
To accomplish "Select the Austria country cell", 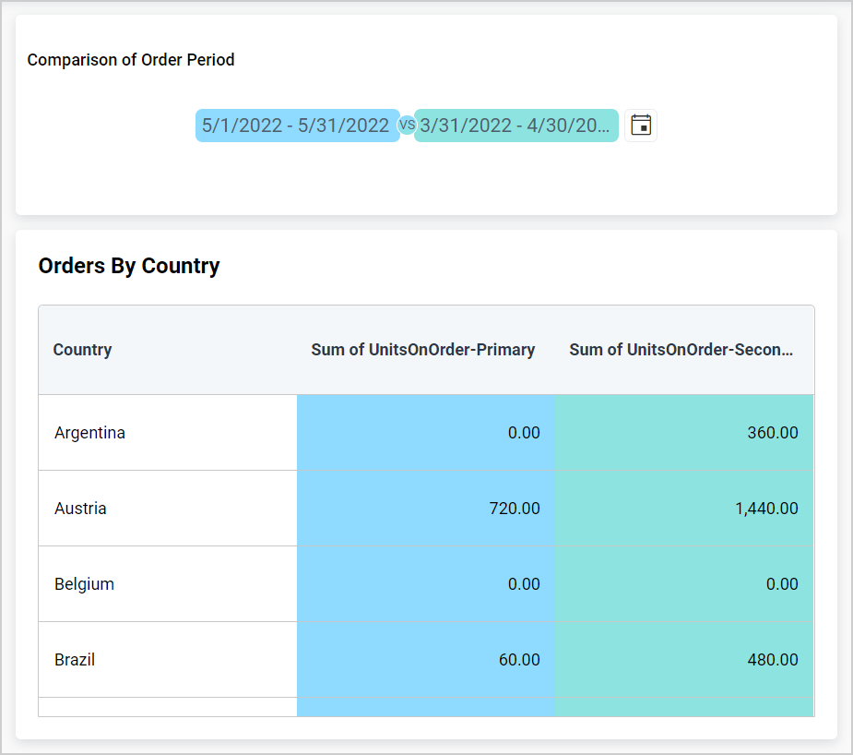I will tap(81, 509).
